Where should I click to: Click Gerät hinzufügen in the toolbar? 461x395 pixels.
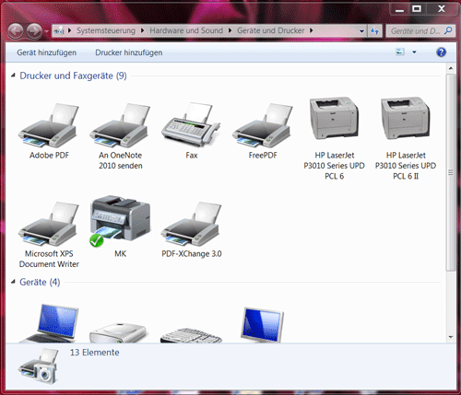47,52
